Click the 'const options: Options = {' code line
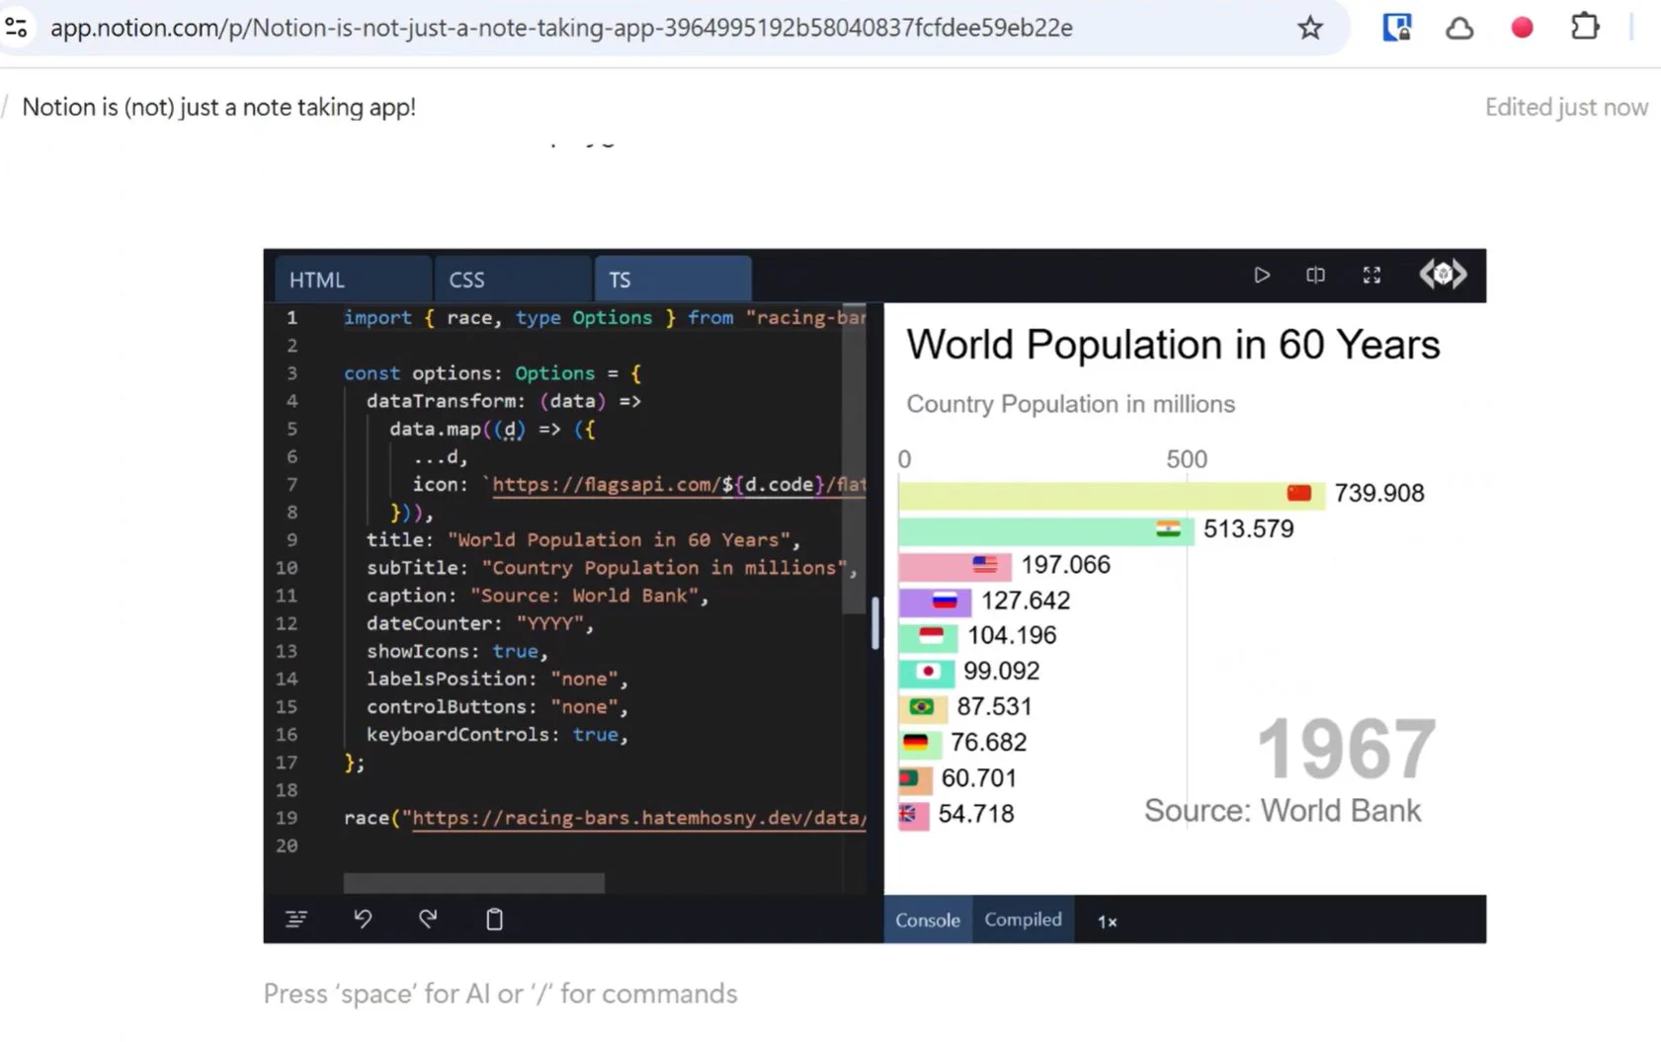Viewport: 1661px width, 1042px height. (x=492, y=373)
